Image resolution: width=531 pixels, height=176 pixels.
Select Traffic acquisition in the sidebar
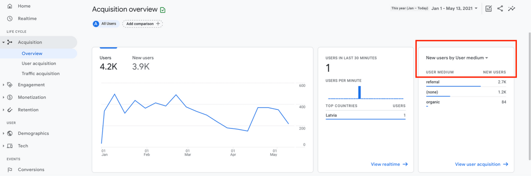click(x=41, y=74)
